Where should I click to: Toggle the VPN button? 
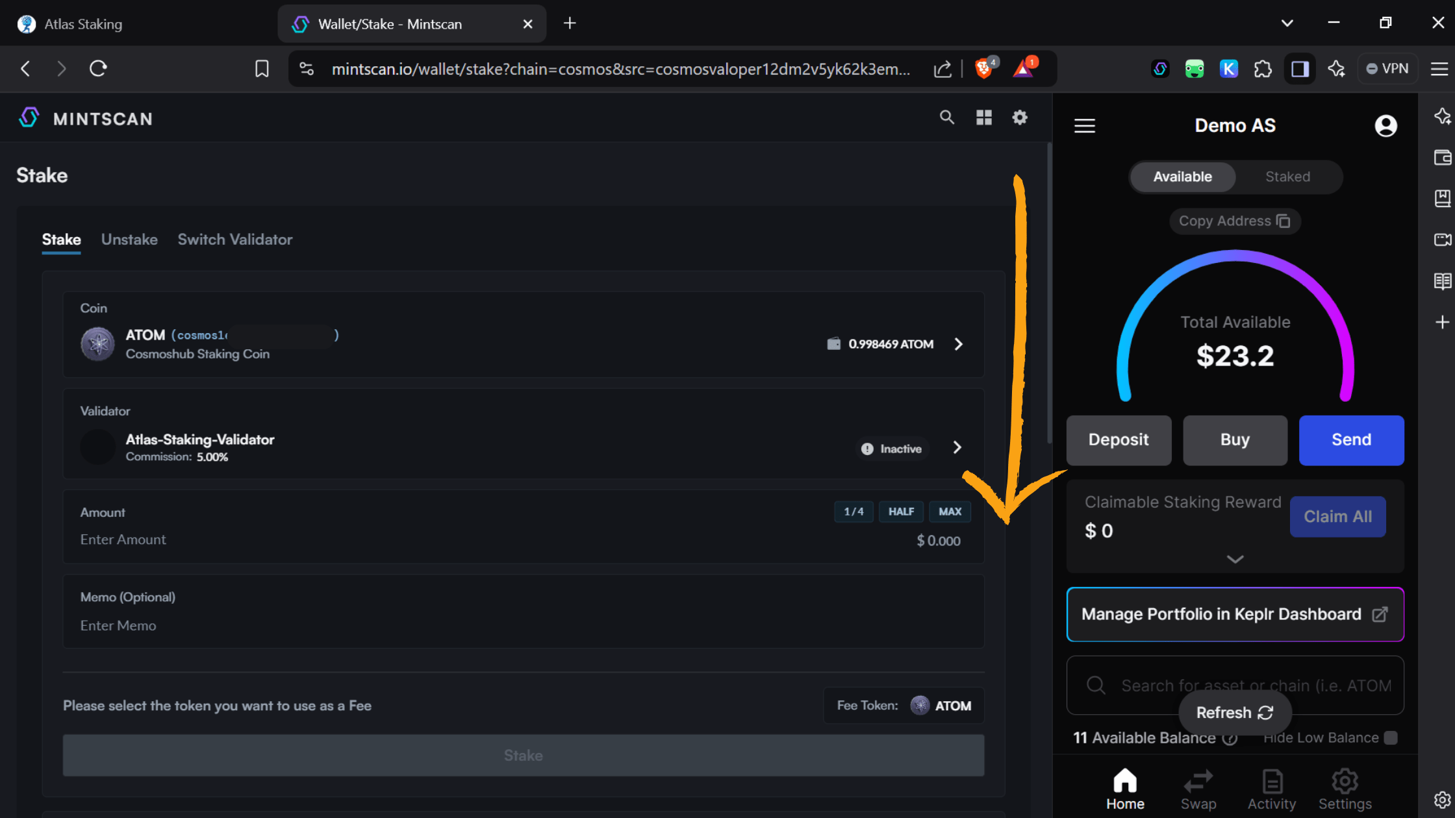[x=1387, y=68]
